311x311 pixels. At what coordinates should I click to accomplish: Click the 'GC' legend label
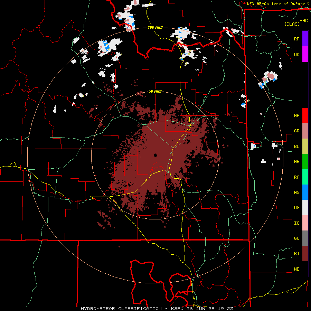click(296, 238)
